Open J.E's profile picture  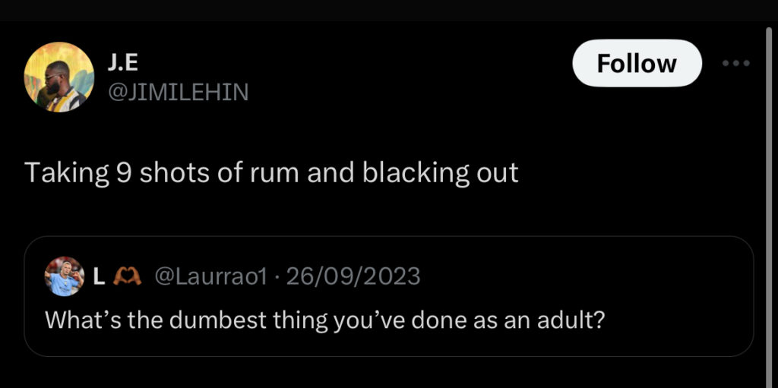59,77
